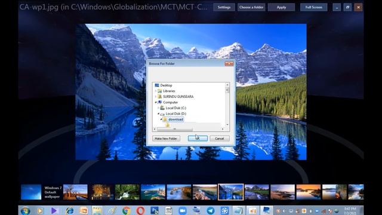This screenshot has height=215, width=382.
Task: Select the orange sunset lake thumbnail
Action: [x=309, y=192]
